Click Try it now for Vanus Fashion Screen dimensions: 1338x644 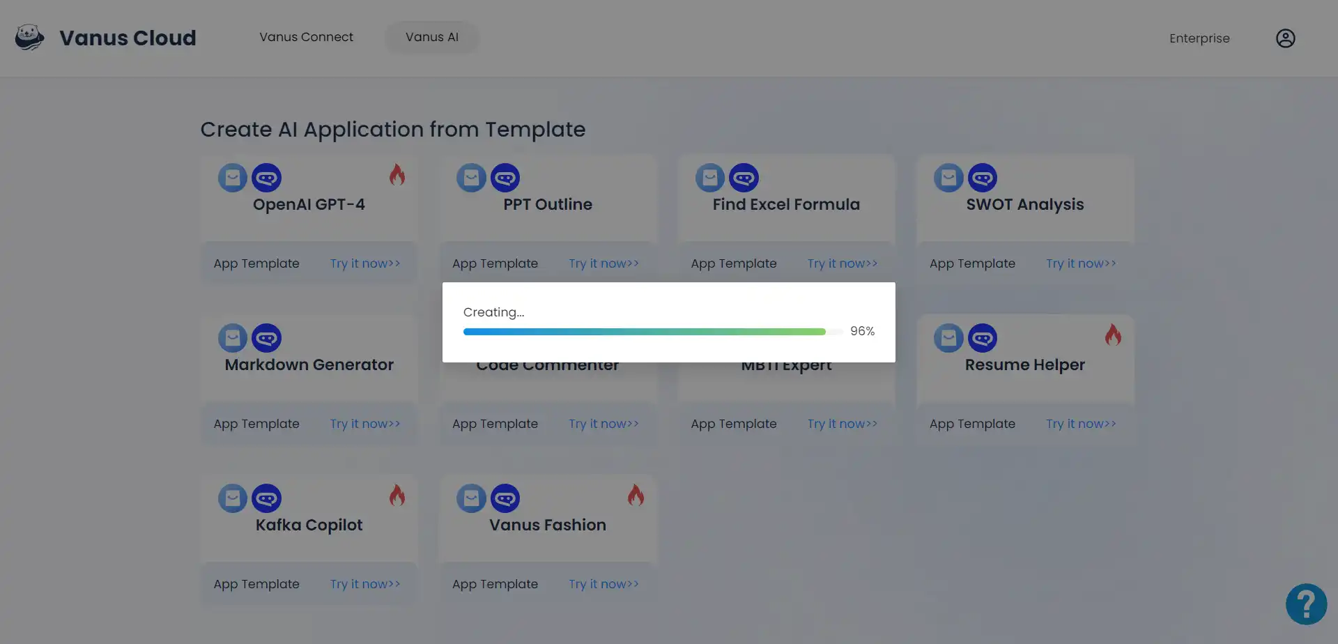(603, 584)
